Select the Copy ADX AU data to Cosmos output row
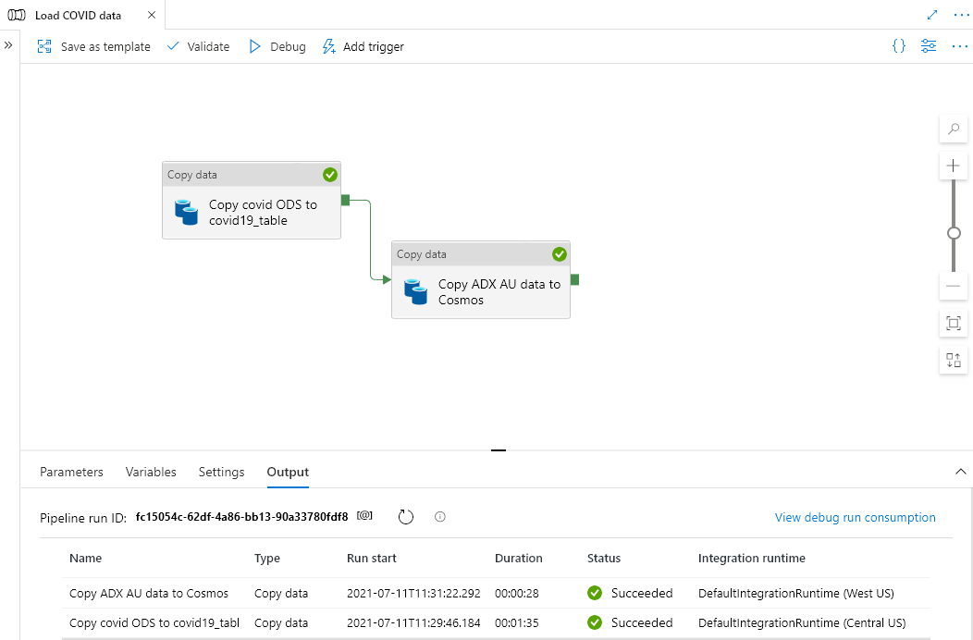This screenshot has width=973, height=640. click(x=496, y=593)
